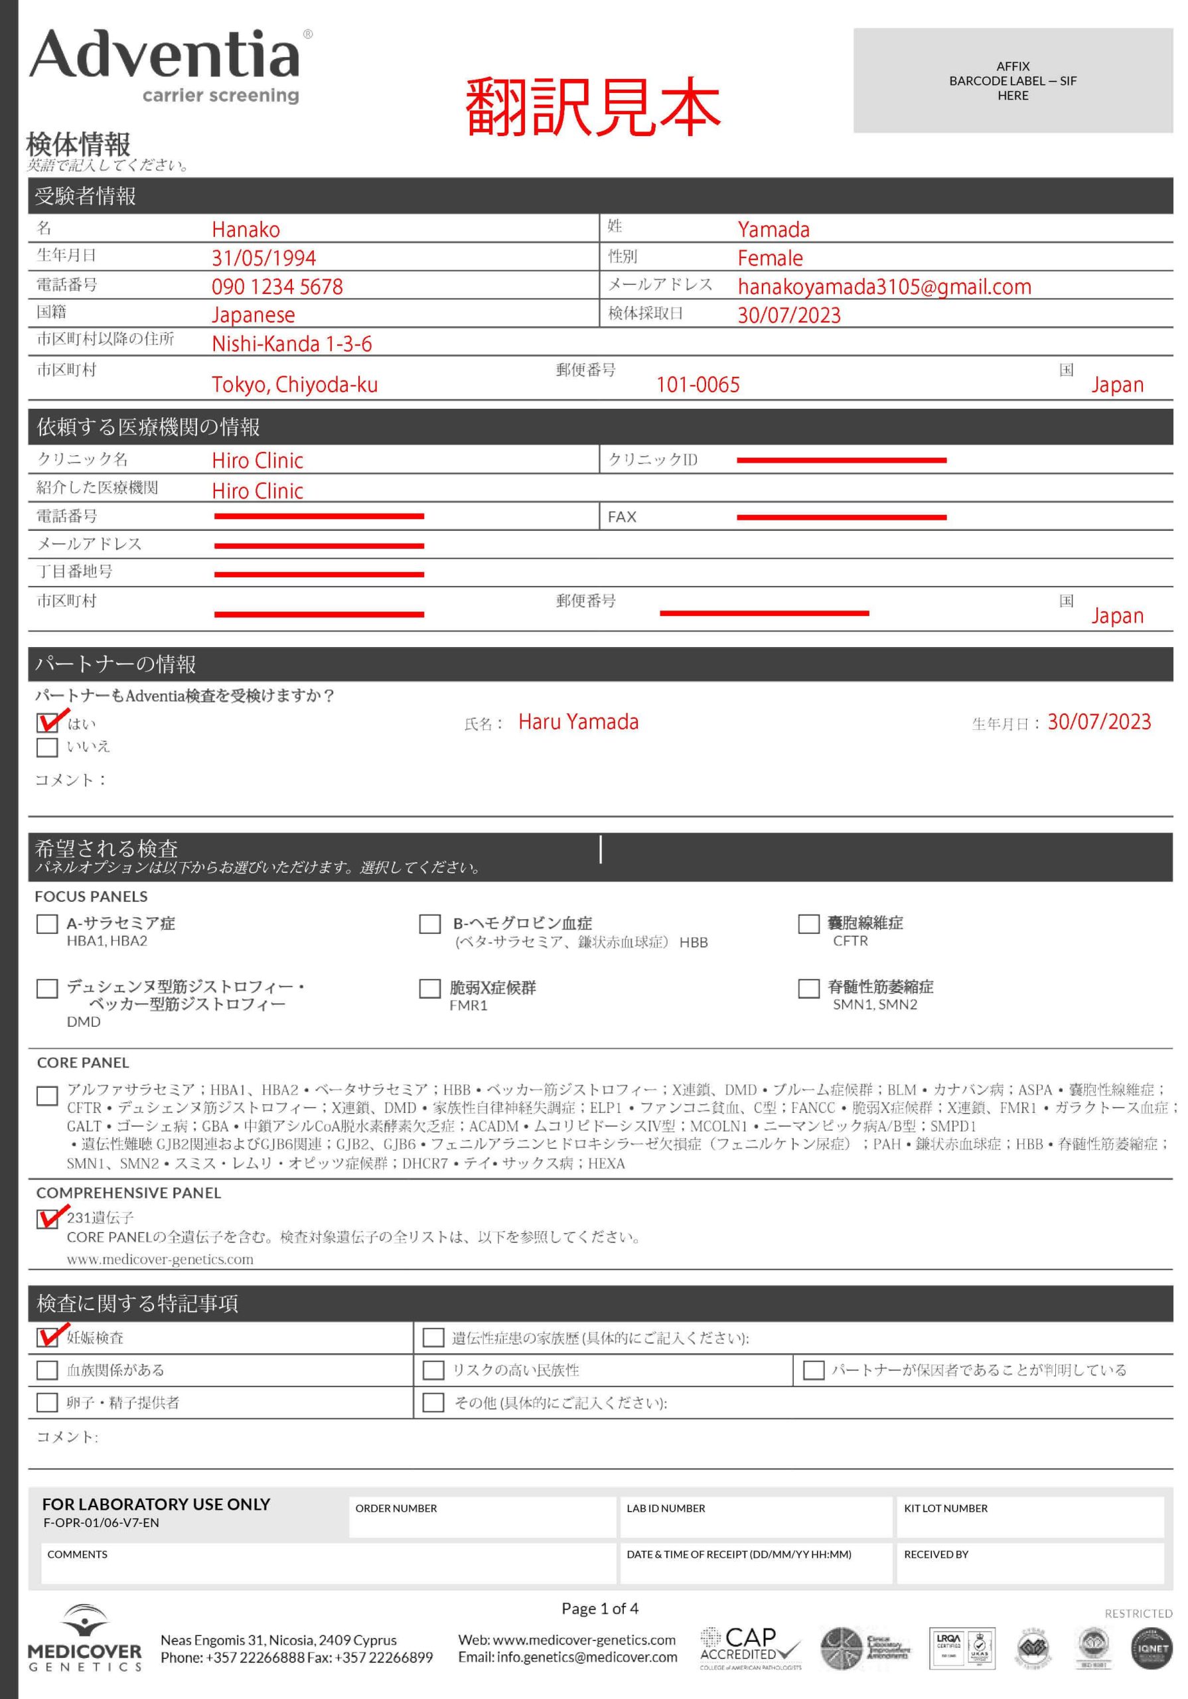1188x1699 pixels.
Task: Tick the デュシェンヌ型筋ジストロフィー DMD checkbox
Action: pyautogui.click(x=47, y=989)
